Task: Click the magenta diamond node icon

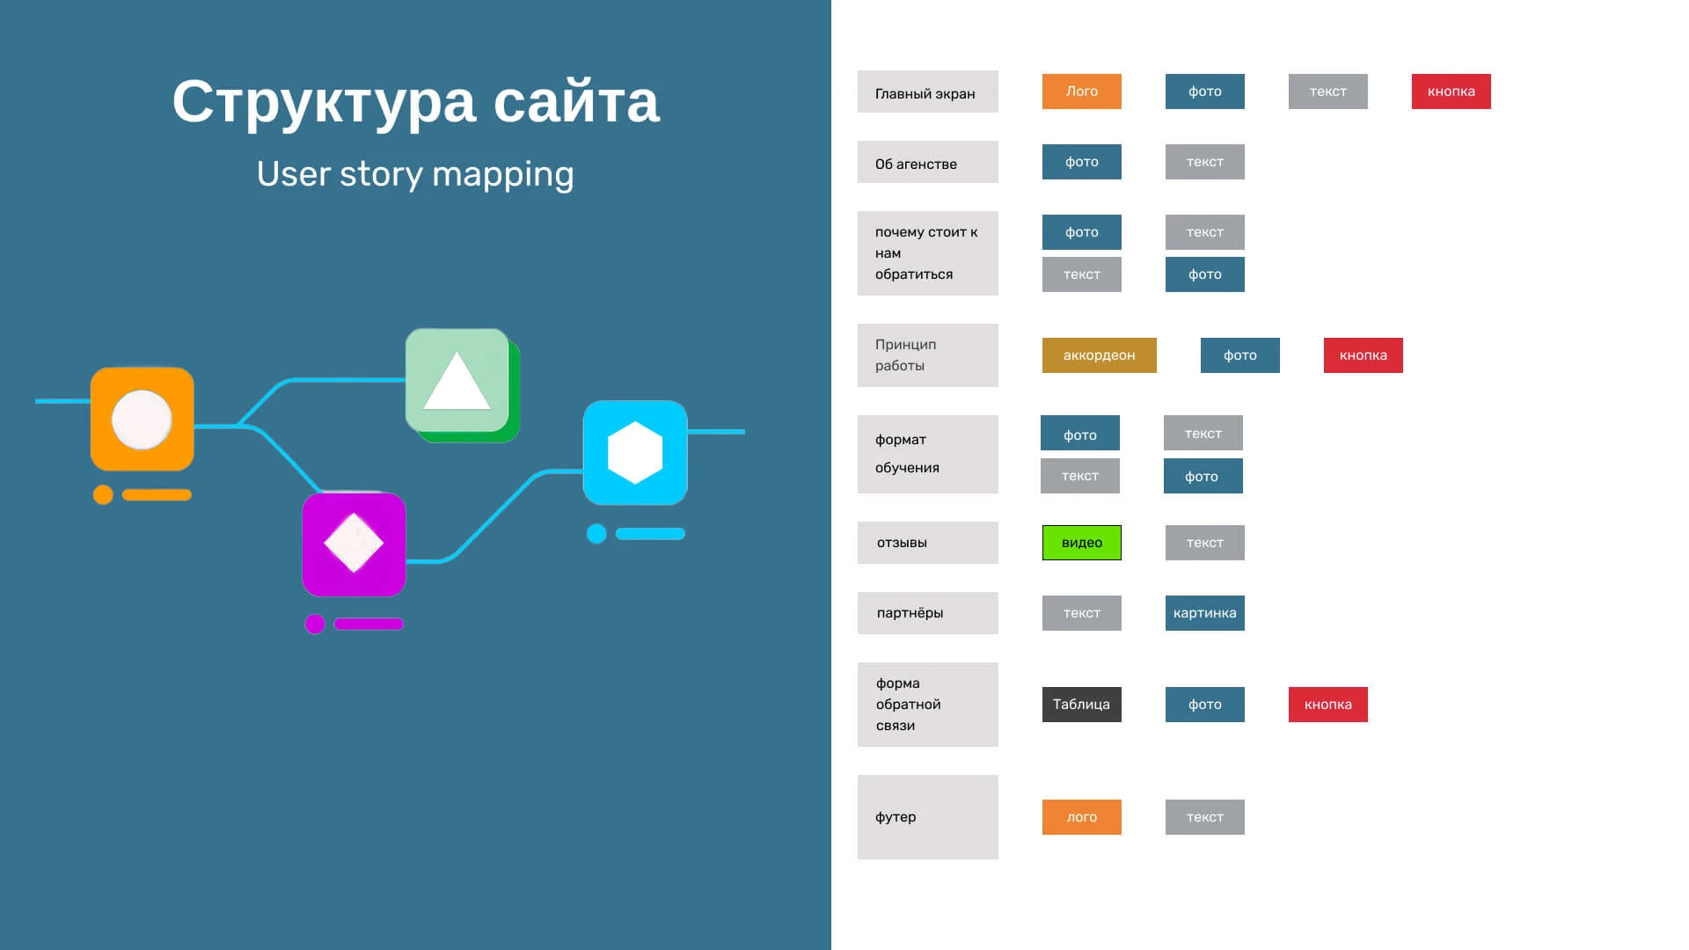Action: pos(354,544)
